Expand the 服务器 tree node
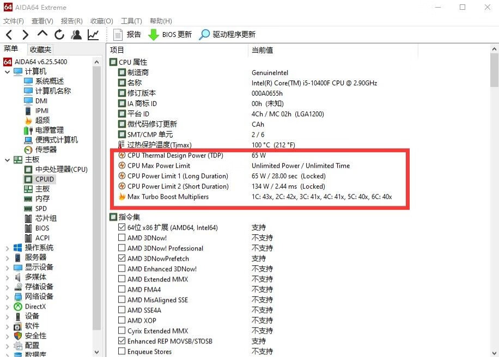The image size is (499, 357). click(x=7, y=258)
